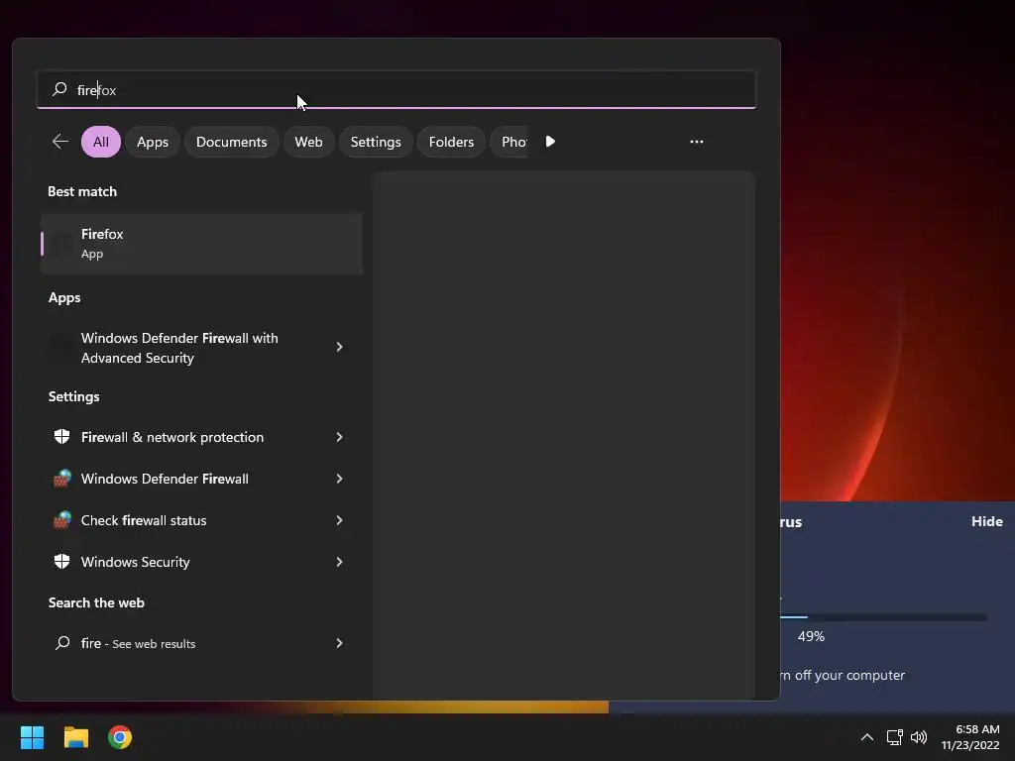Switch to the Web filter tab
Image resolution: width=1015 pixels, height=761 pixels.
(308, 142)
